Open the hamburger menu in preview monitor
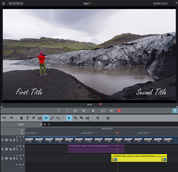 3,3
